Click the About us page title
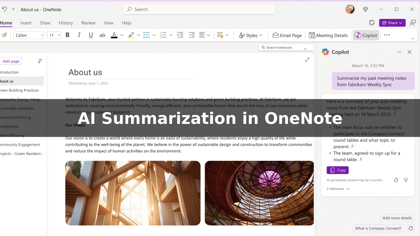The height and width of the screenshot is (236, 420). click(x=85, y=72)
